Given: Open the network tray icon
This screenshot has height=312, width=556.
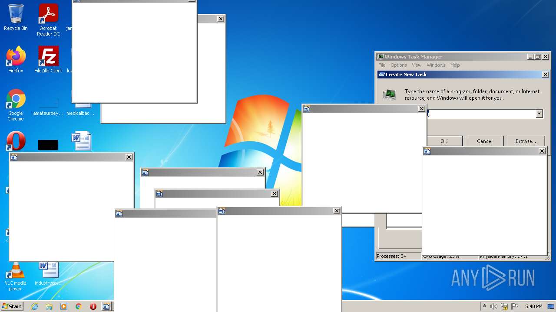Looking at the screenshot, I should (504, 306).
